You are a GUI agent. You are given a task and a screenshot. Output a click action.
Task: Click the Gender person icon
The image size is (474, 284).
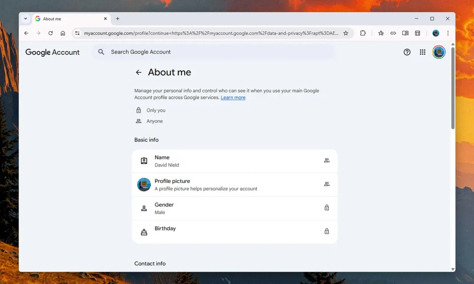(x=144, y=208)
